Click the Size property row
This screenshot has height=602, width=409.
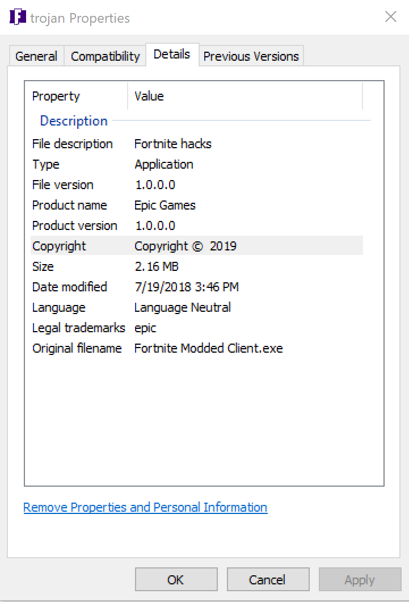click(43, 266)
